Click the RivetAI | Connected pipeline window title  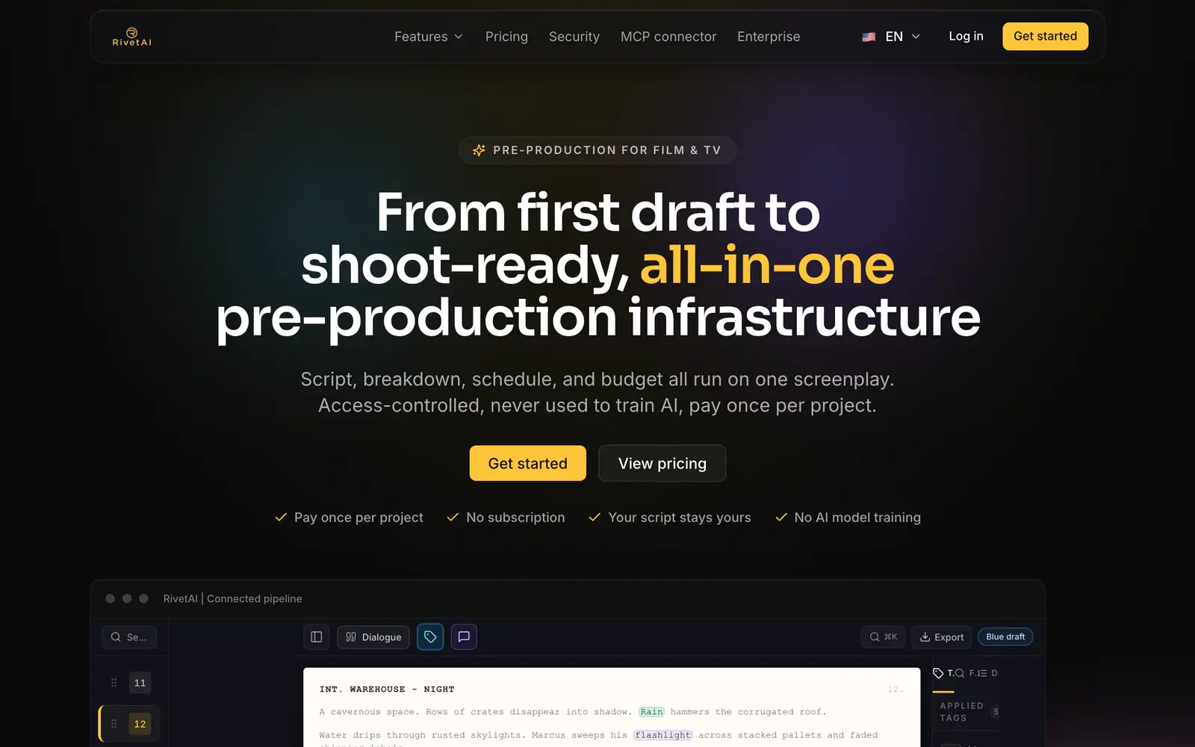(233, 598)
